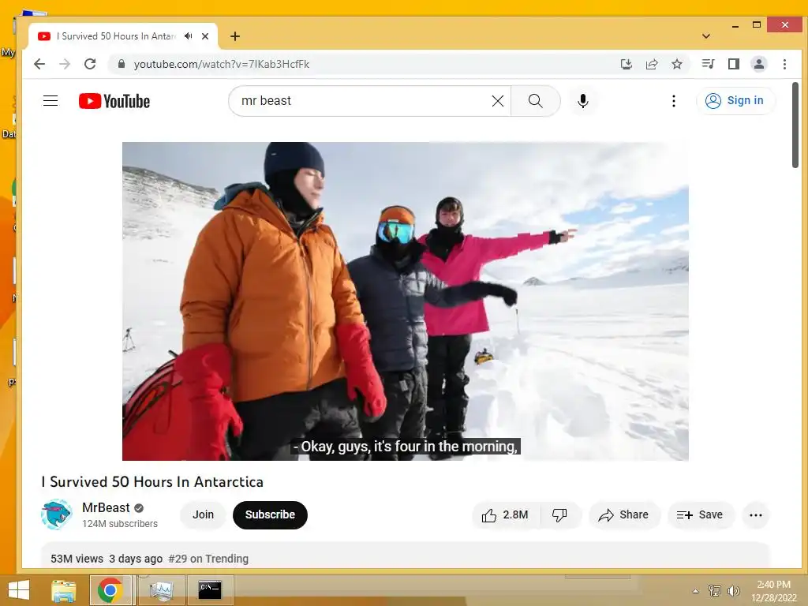This screenshot has width=808, height=606.
Task: Open Chrome media control icon
Action: point(708,64)
